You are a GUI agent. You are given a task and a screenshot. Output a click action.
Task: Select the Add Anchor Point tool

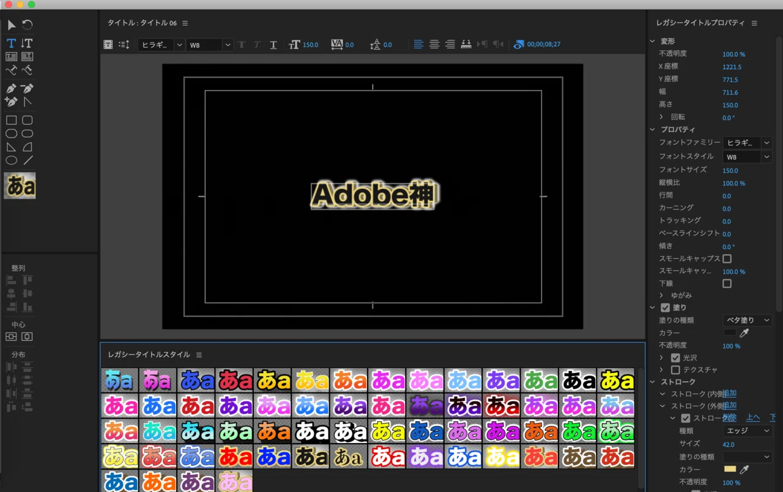[x=12, y=101]
